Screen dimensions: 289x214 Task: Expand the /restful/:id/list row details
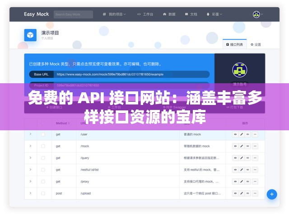[x=30, y=170]
